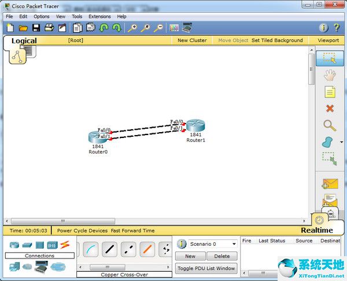Select the Routers device category

coord(14,245)
